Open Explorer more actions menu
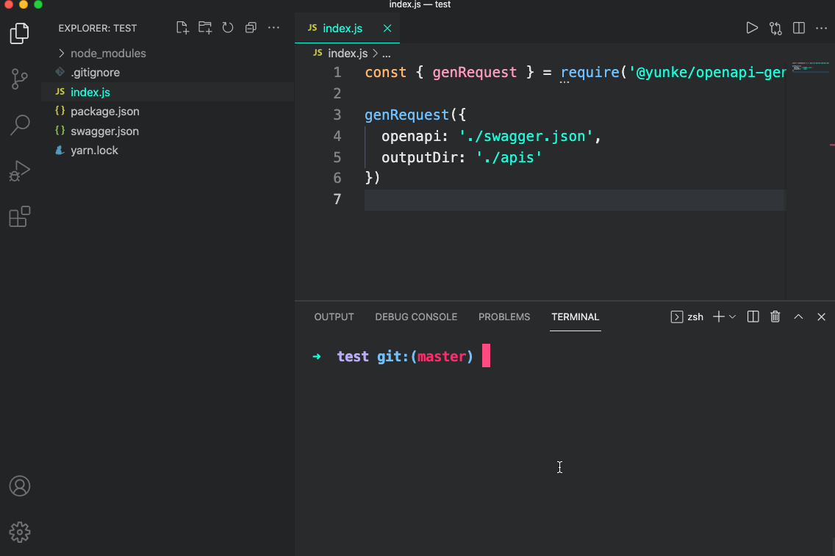Screen dimensions: 835x556 [x=273, y=28]
